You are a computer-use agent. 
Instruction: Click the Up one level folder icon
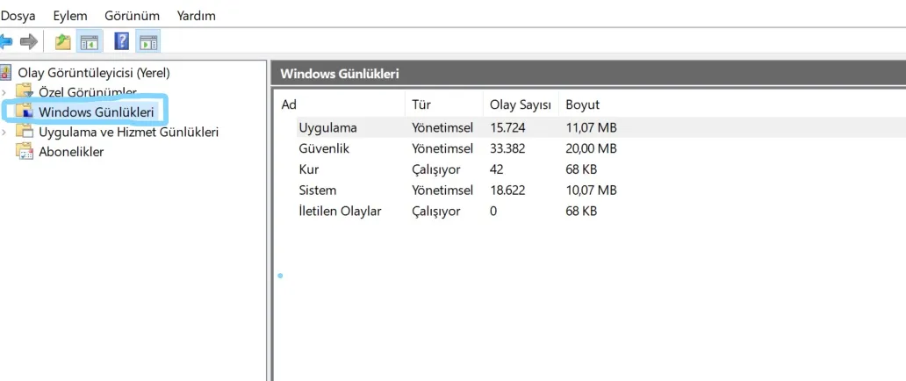pos(62,41)
